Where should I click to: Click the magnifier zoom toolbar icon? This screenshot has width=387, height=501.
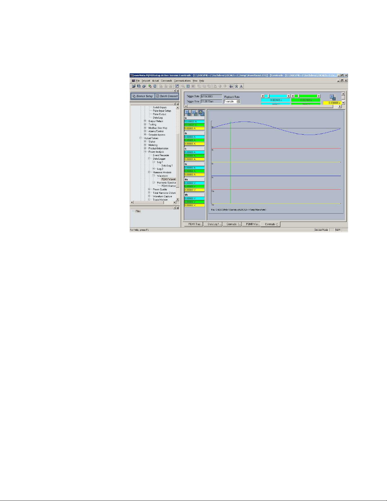183,86
